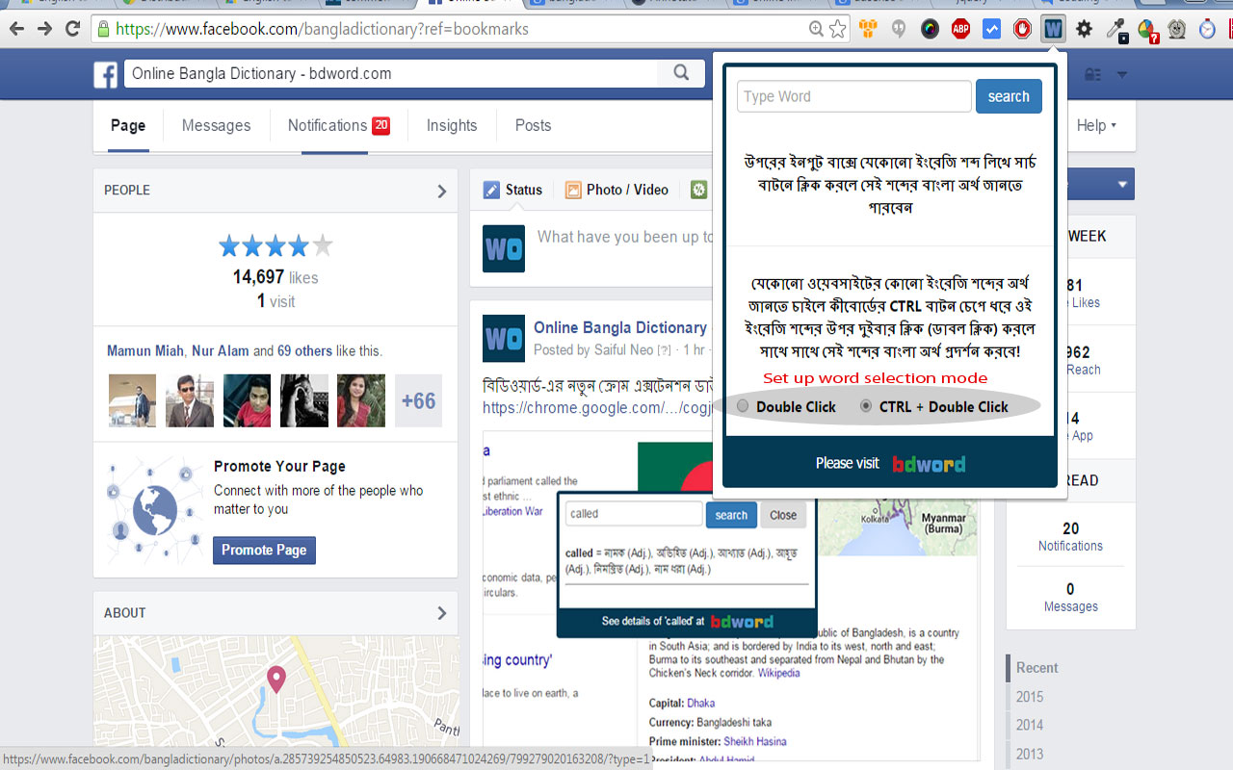Click the Facebook search magnifier button
Viewport: 1233px width, 770px height.
tap(681, 73)
